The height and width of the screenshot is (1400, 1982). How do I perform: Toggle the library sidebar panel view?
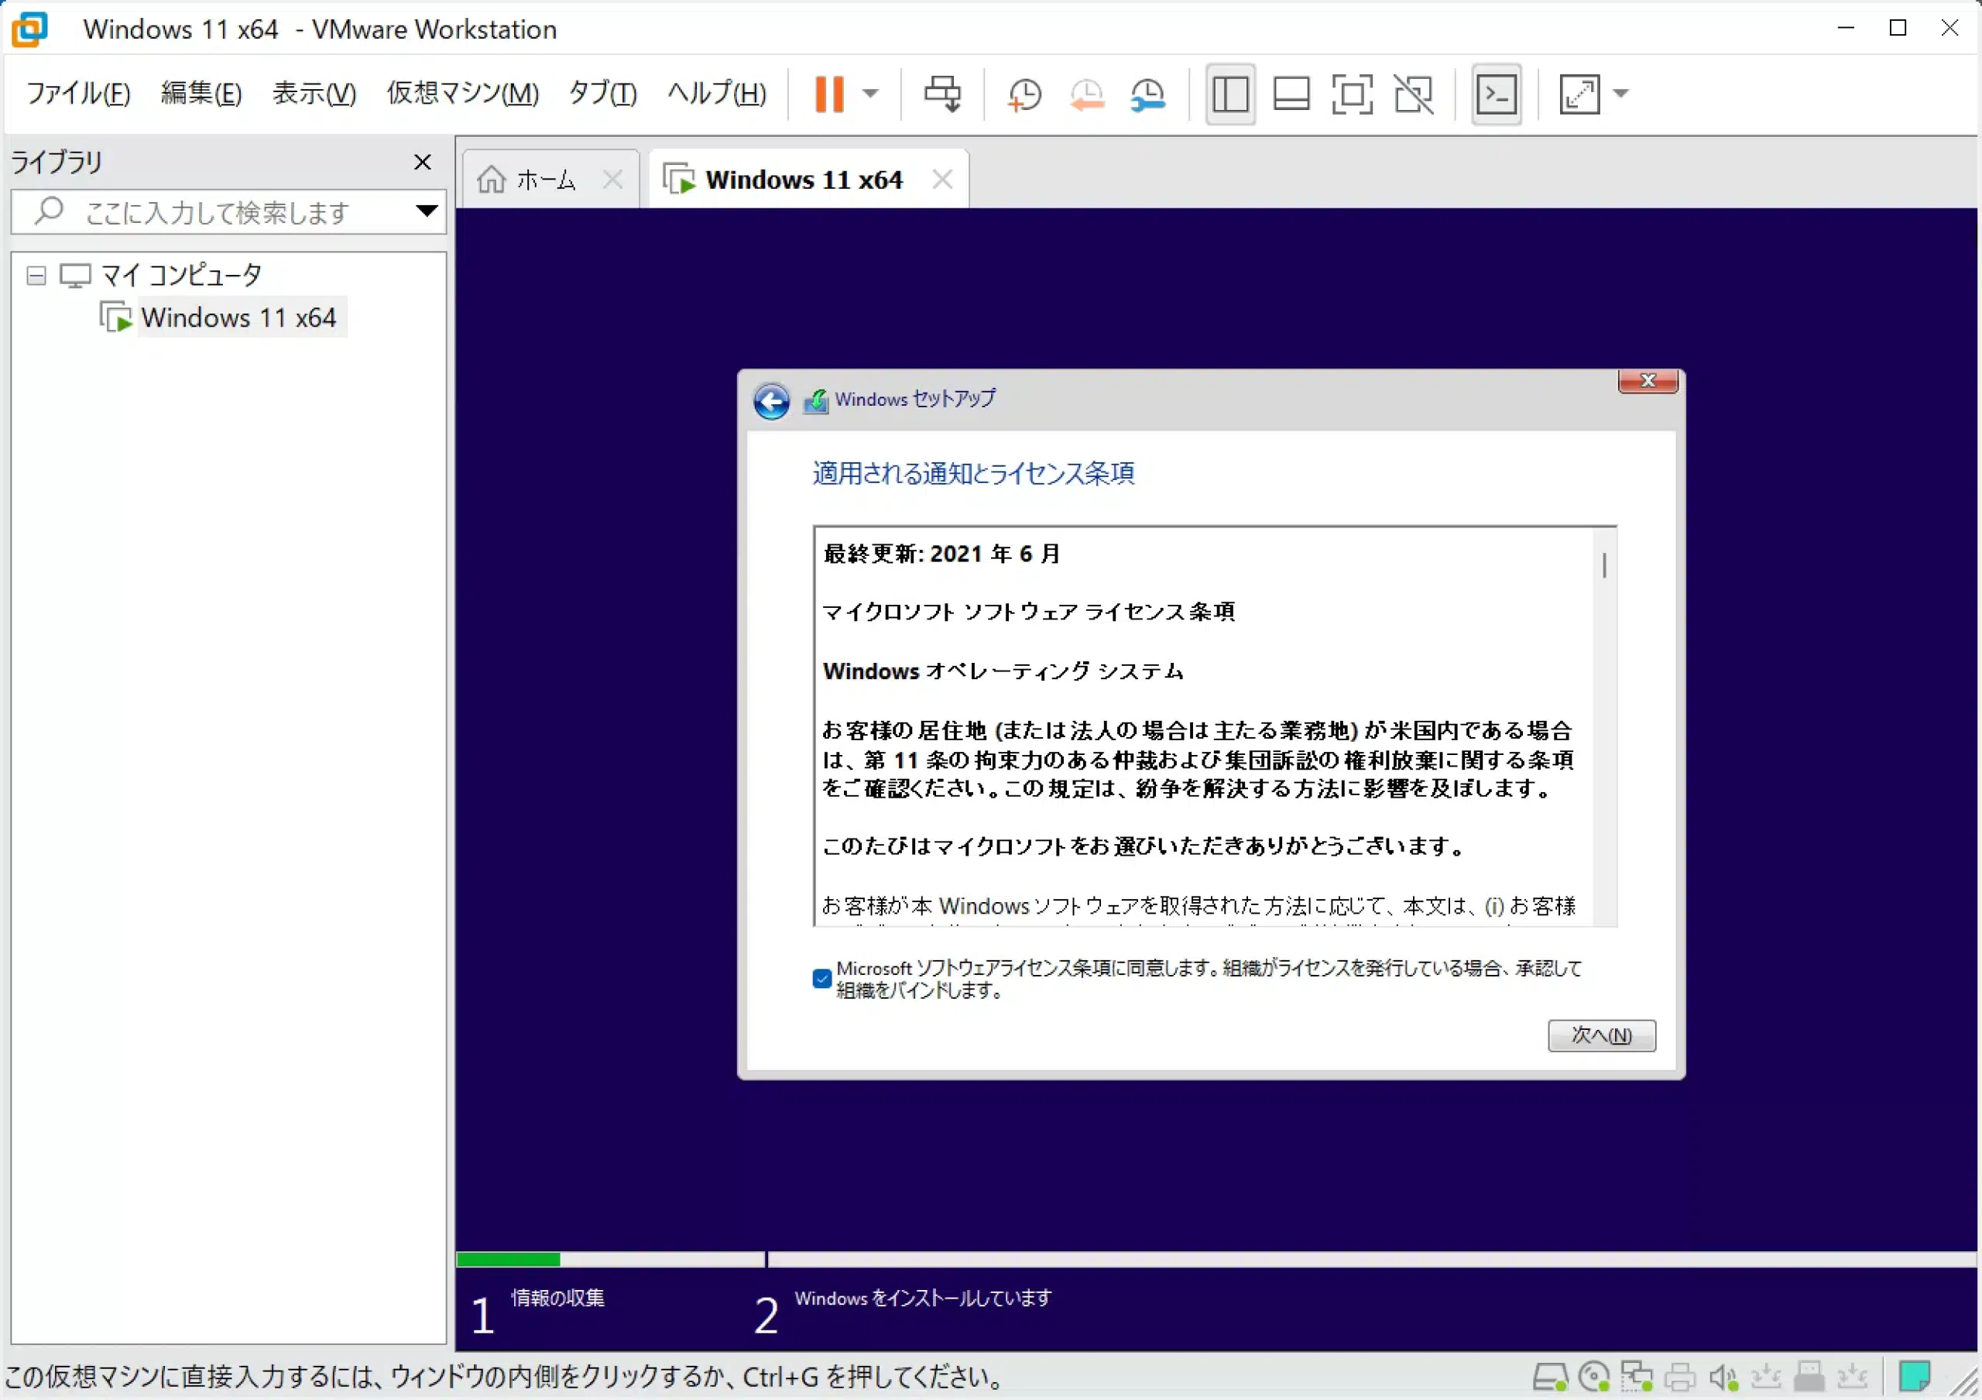click(x=1230, y=93)
